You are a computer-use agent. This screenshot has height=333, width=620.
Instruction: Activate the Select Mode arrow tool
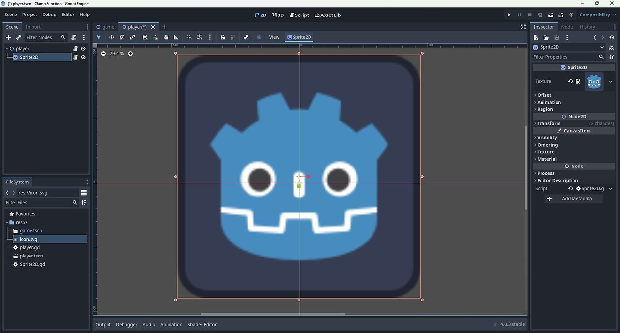99,37
